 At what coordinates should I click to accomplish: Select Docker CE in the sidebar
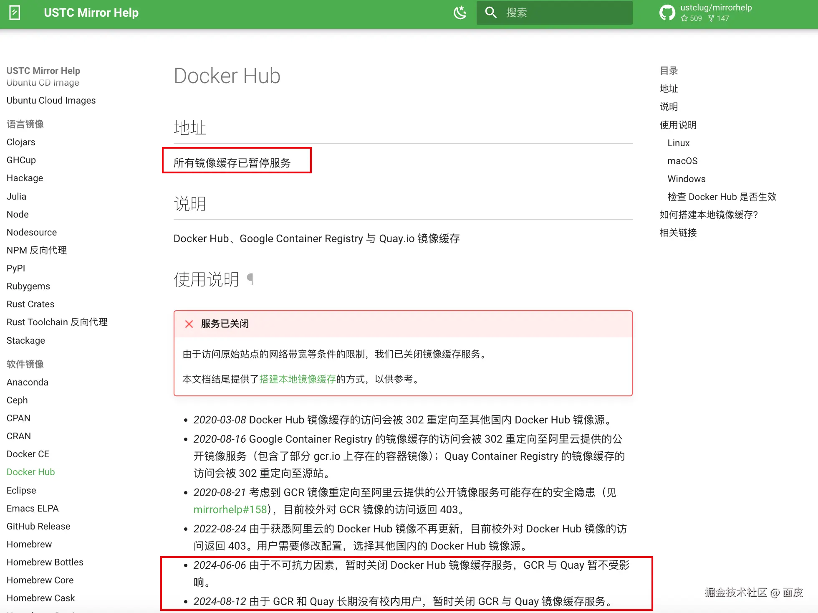click(28, 454)
